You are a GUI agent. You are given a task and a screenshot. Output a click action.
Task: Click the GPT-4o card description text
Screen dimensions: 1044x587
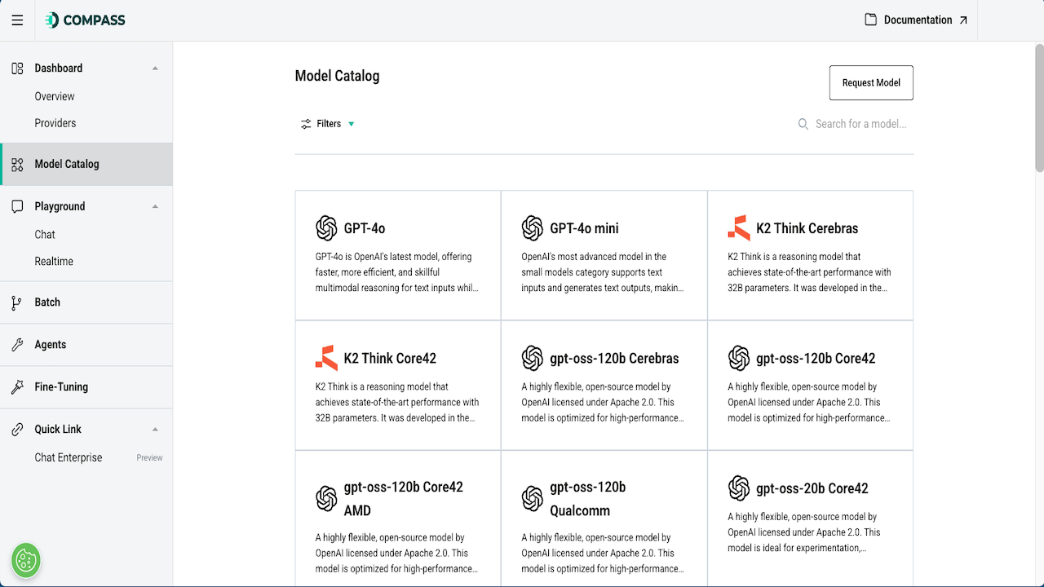pos(397,272)
